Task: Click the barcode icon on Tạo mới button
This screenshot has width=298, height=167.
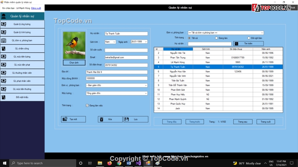Action: coord(65,119)
